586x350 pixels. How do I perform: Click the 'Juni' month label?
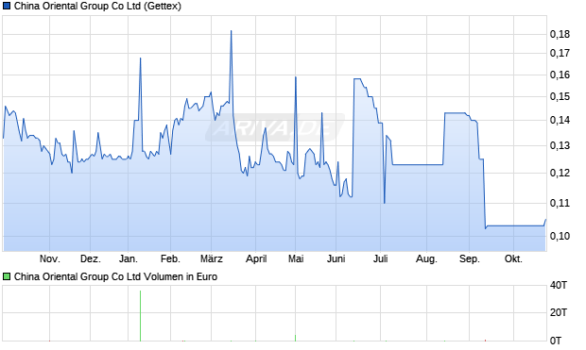pos(336,258)
